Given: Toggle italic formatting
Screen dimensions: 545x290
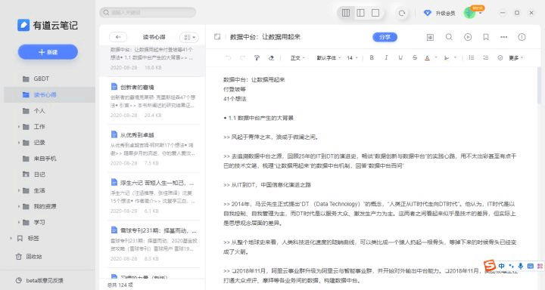Looking at the screenshot, I should pos(386,57).
